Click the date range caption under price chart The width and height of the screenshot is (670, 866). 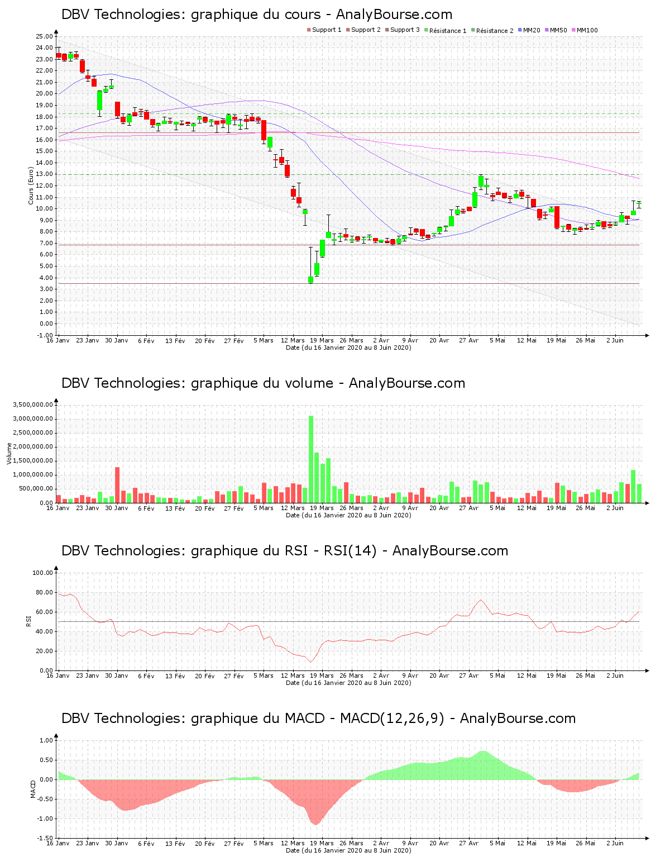click(348, 348)
